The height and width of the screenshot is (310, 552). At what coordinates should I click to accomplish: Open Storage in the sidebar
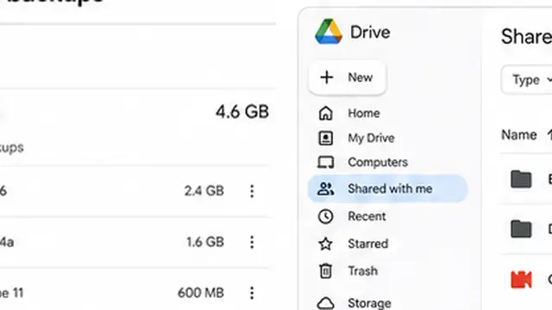click(x=369, y=303)
